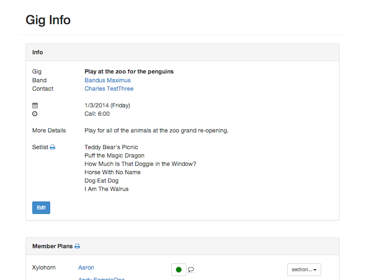Viewport: 376px width, 280px height.
Task: Select Puff the Magic Dragon in setlist
Action: click(114, 156)
